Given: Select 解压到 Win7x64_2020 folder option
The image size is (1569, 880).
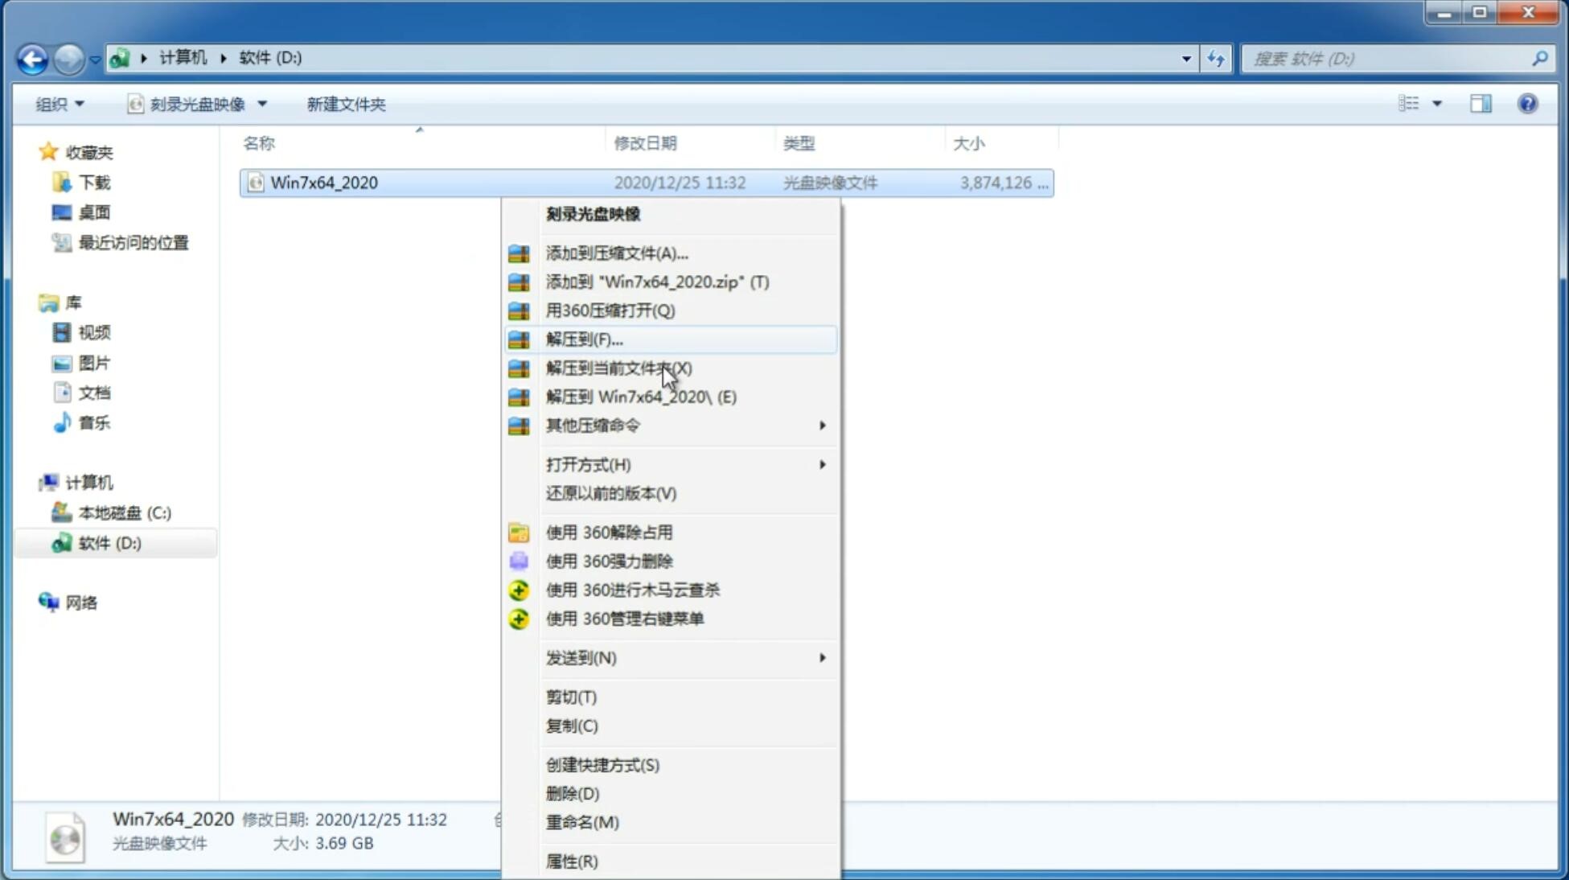Looking at the screenshot, I should point(641,396).
